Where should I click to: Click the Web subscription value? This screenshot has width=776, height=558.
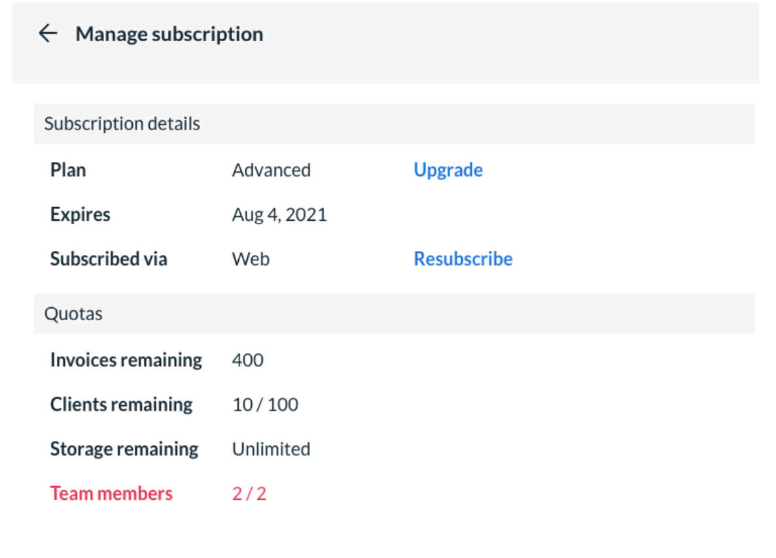(251, 259)
